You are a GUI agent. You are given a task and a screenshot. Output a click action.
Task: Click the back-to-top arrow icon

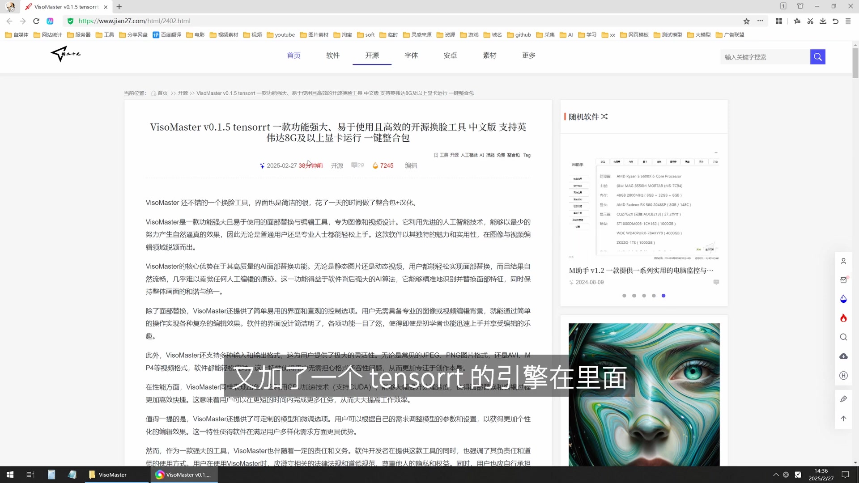[843, 418]
